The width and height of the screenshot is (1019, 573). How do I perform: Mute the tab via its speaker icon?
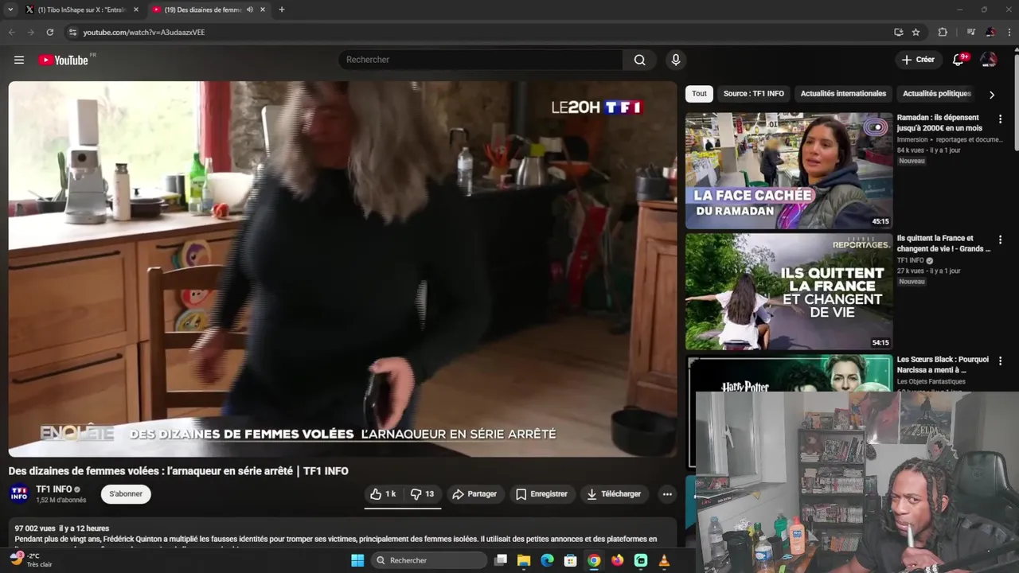point(250,10)
